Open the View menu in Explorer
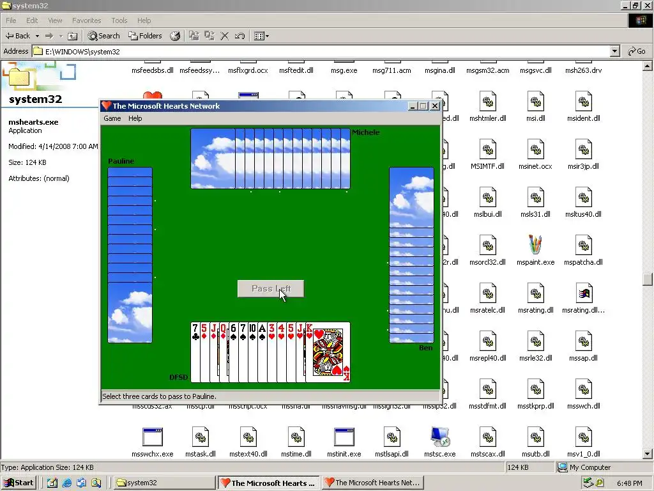 coord(55,20)
